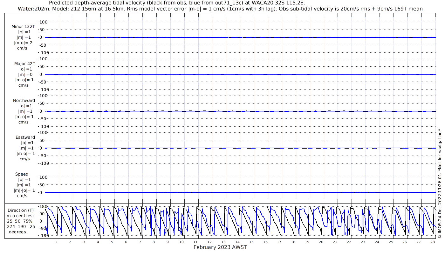The width and height of the screenshot is (445, 254).
Task: Click day 18 on the date axis
Action: [x=293, y=242]
